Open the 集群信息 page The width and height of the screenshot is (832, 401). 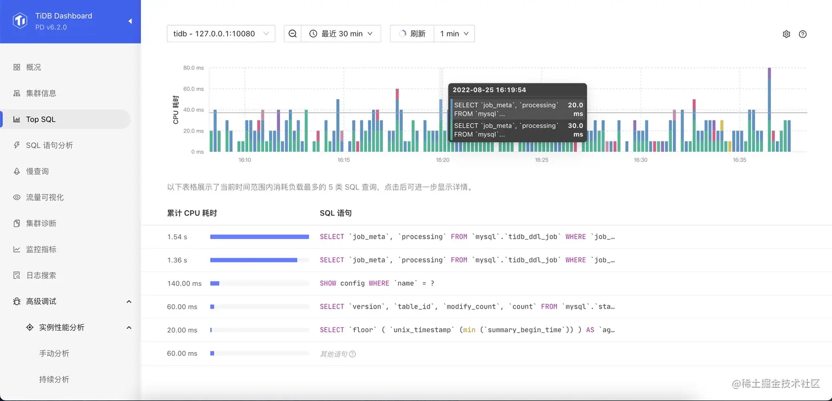(x=66, y=93)
